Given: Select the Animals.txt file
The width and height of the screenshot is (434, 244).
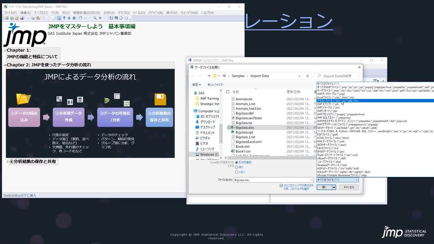Looking at the screenshot, I should (244, 99).
